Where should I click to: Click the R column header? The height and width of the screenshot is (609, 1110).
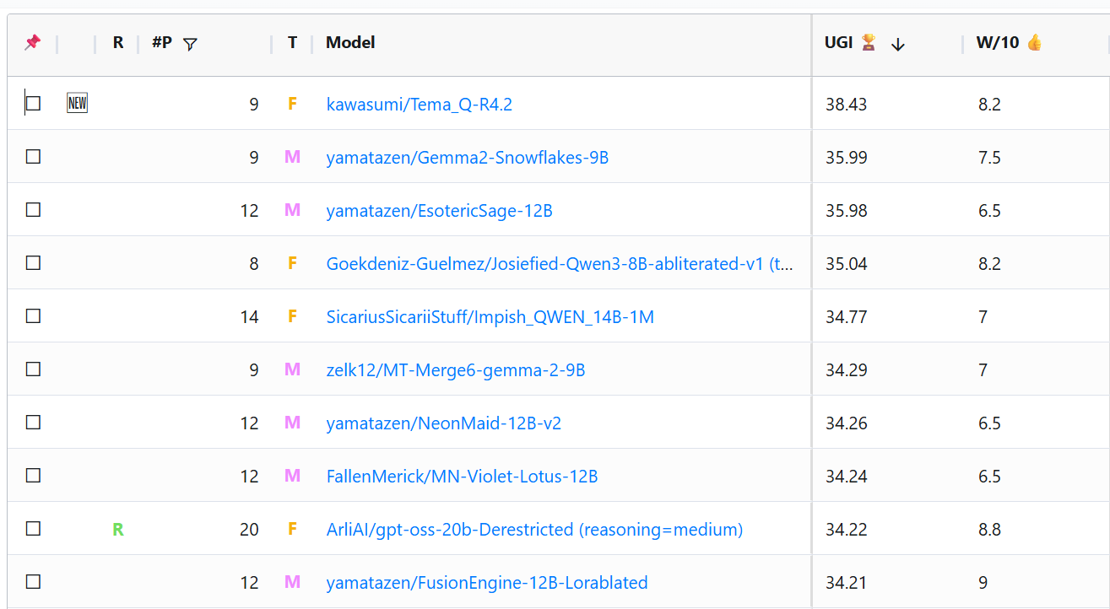(118, 43)
